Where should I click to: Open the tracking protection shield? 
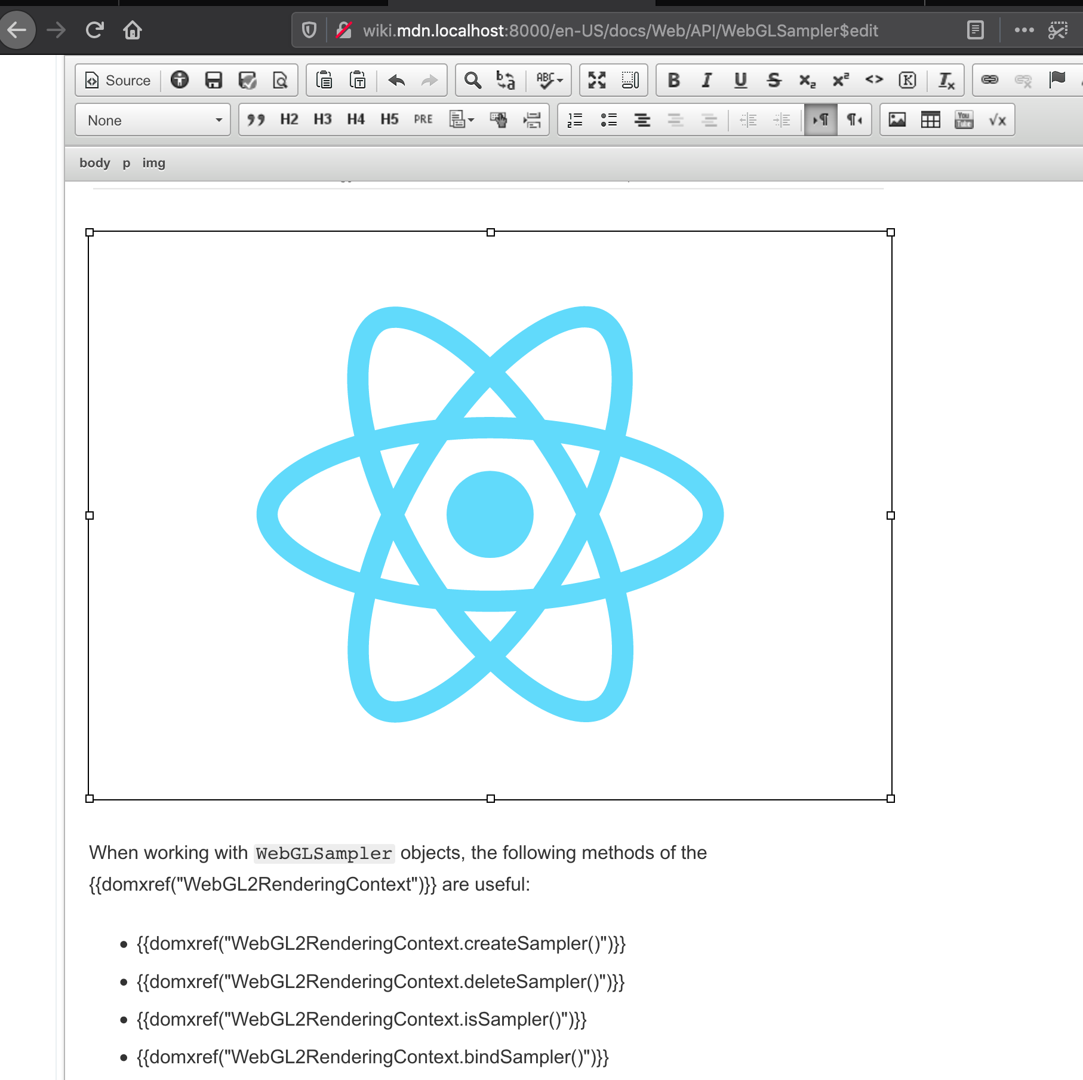(309, 30)
